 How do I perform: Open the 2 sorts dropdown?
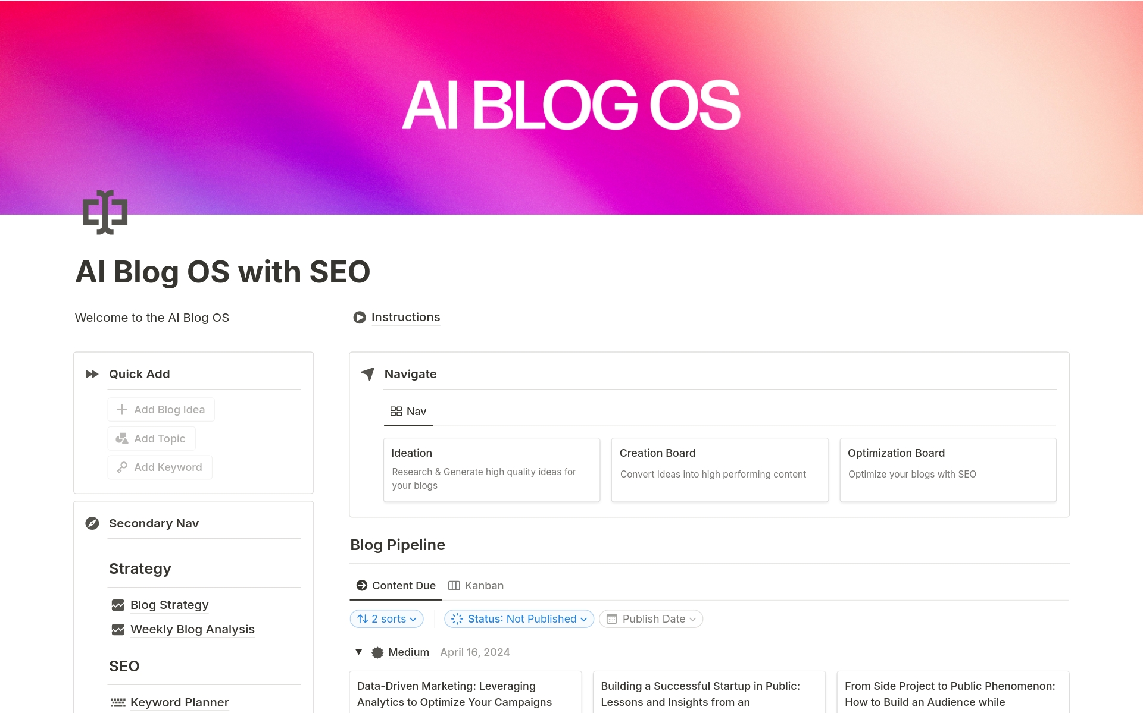(387, 619)
